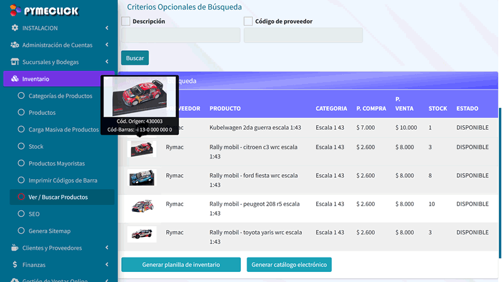The height and width of the screenshot is (282, 502).
Task: Click 'Rally mobil - toyota yaris wrc' product name
Action: [x=255, y=237]
